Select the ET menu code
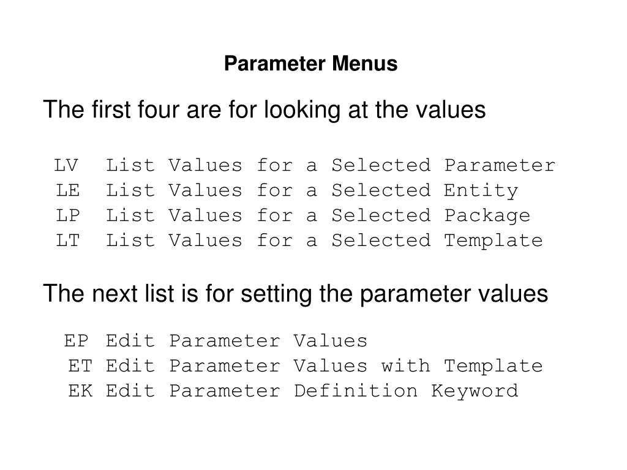The height and width of the screenshot is (470, 627). tap(80, 366)
